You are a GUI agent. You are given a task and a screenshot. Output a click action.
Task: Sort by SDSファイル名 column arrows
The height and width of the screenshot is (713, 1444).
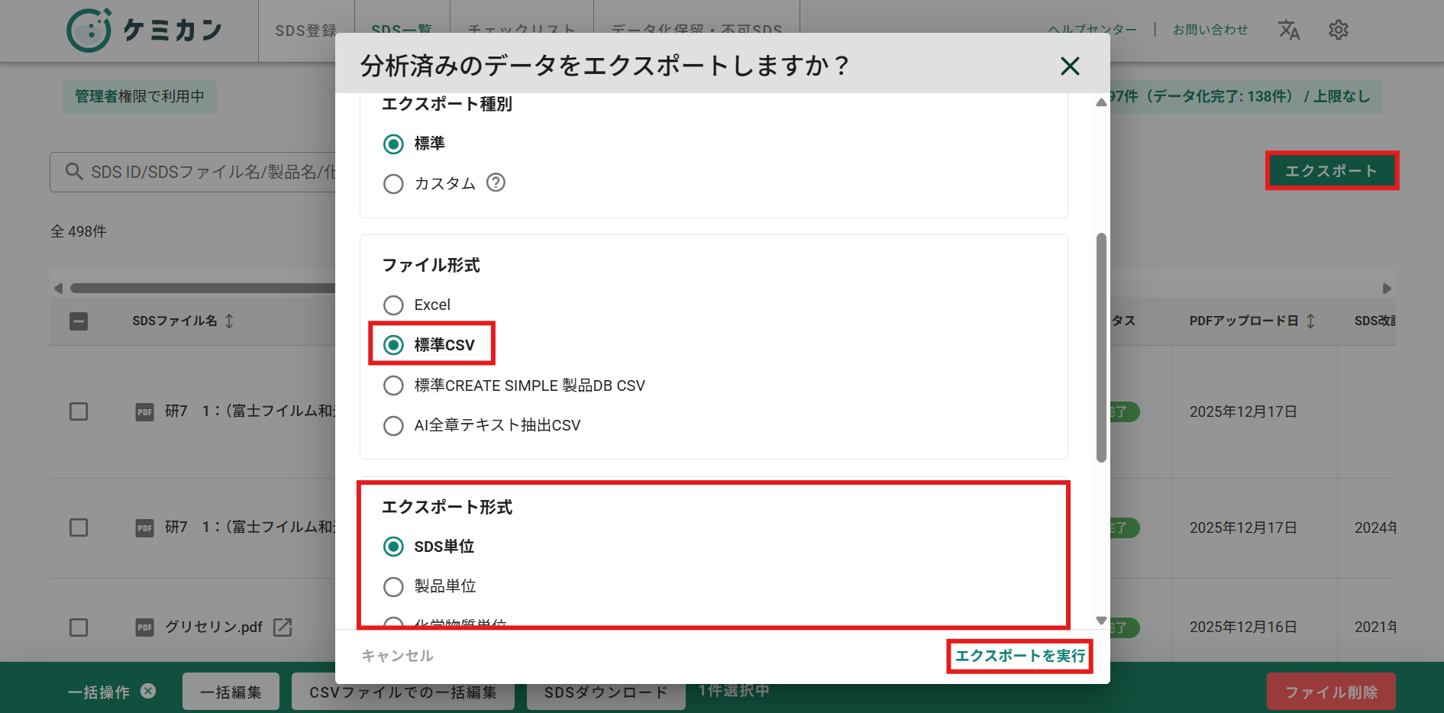point(229,321)
